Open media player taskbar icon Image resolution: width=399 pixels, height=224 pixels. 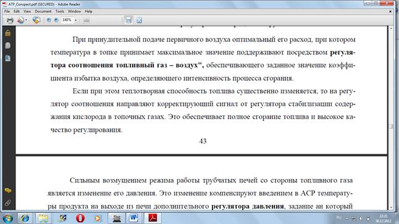tap(98, 218)
